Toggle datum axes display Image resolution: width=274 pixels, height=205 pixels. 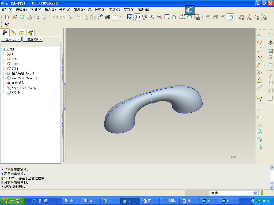(x=249, y=17)
